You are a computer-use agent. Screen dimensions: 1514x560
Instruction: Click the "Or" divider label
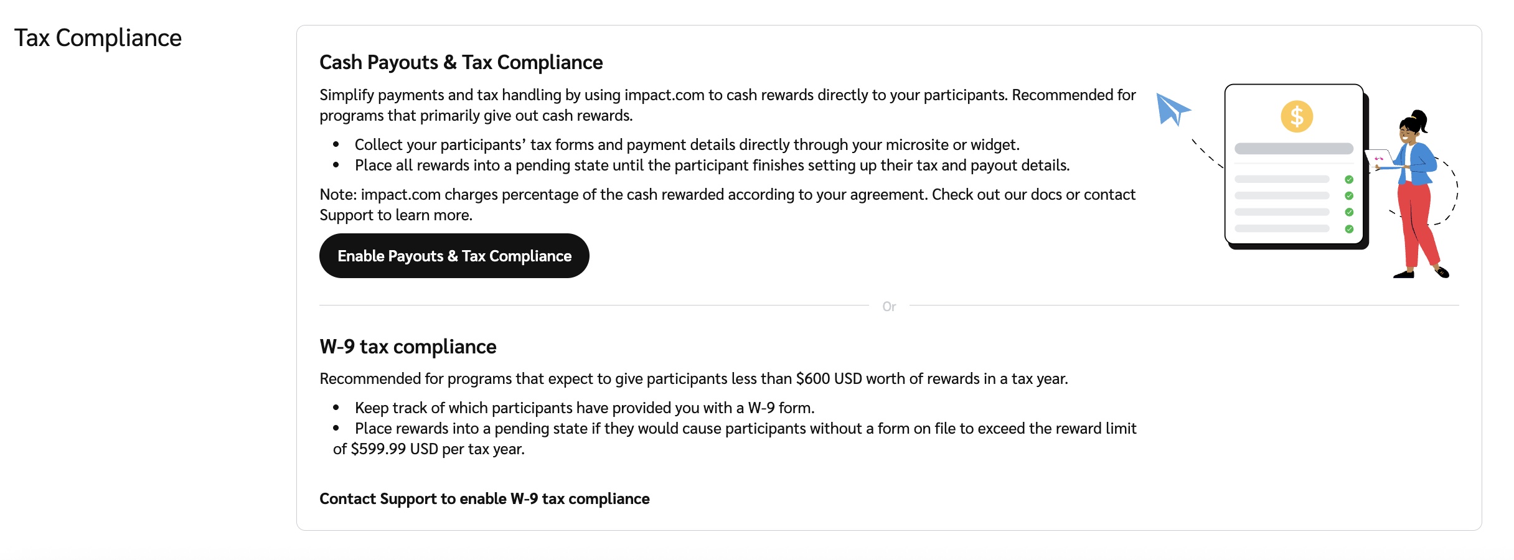point(888,306)
